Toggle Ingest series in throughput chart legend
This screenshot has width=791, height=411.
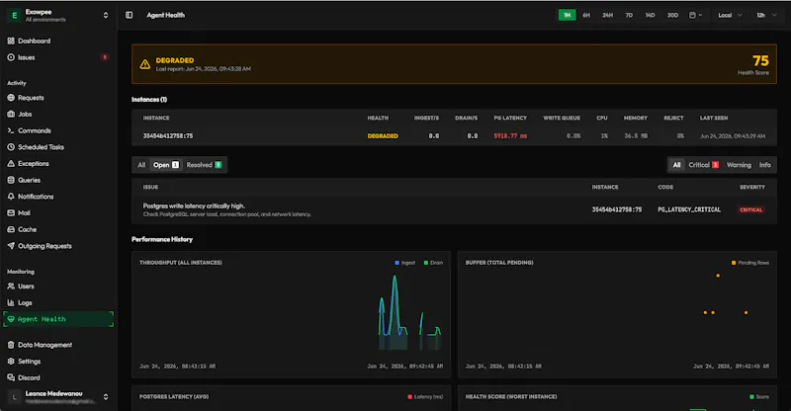(x=405, y=263)
